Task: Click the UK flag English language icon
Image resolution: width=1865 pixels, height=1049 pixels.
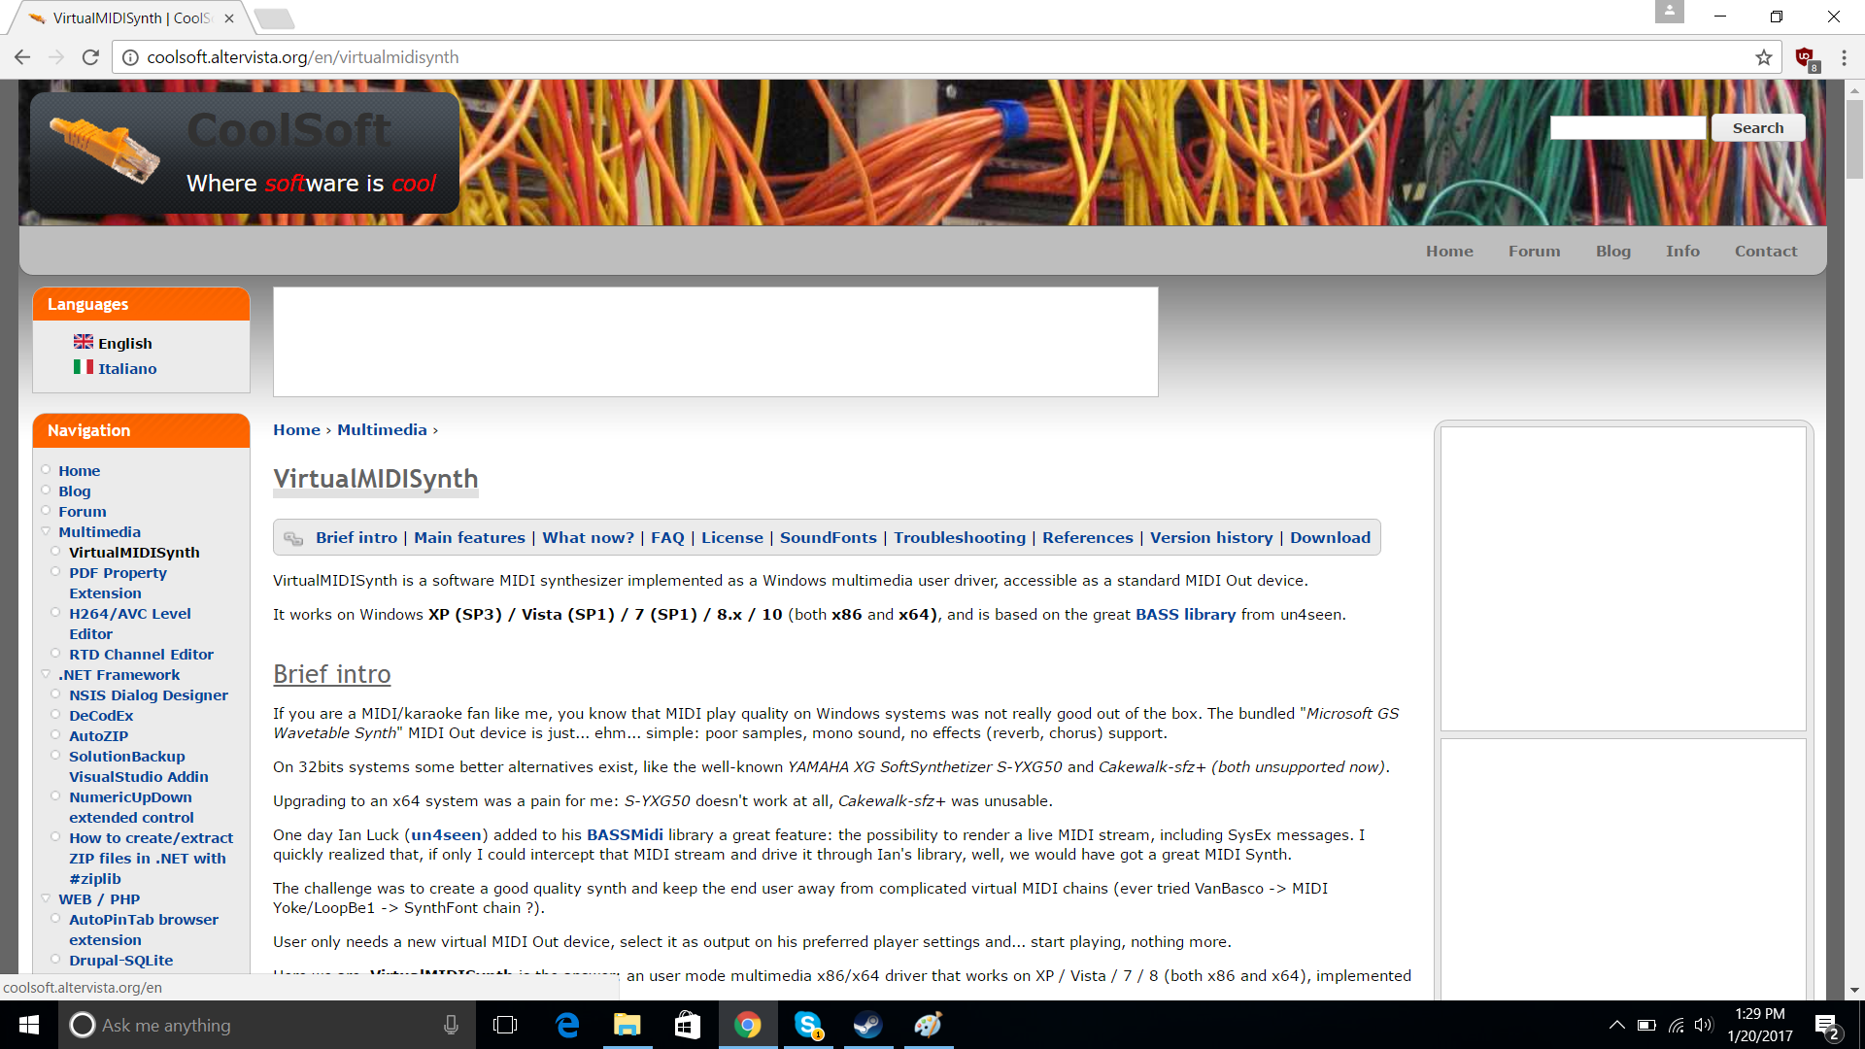Action: [84, 342]
